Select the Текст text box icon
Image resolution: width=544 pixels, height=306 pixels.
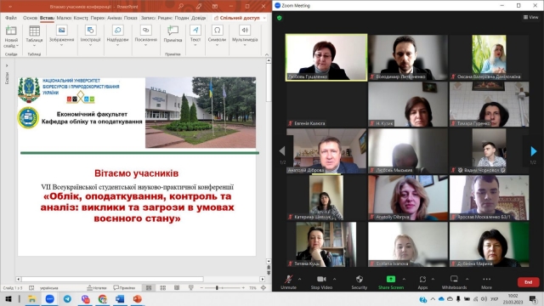195,31
